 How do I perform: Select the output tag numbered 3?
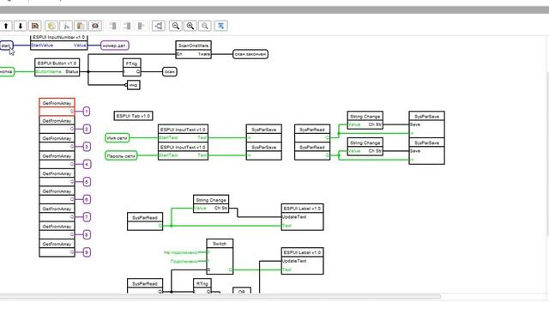coord(87,147)
